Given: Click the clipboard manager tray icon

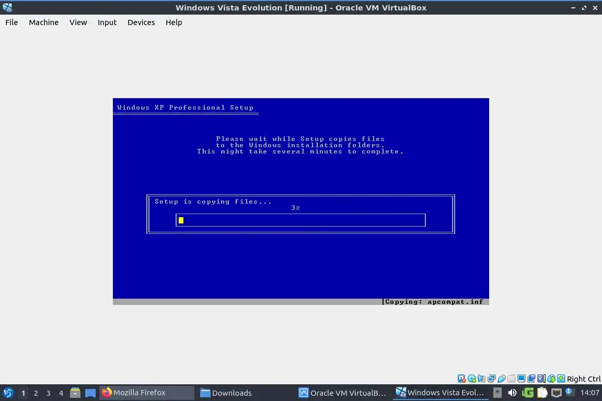Looking at the screenshot, I should click(542, 393).
